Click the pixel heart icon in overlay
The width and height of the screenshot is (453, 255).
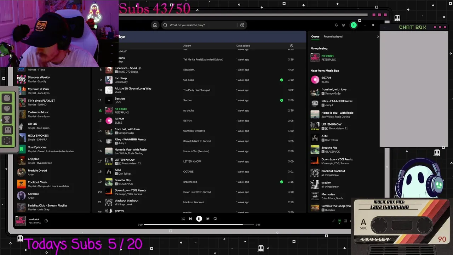(x=7, y=109)
